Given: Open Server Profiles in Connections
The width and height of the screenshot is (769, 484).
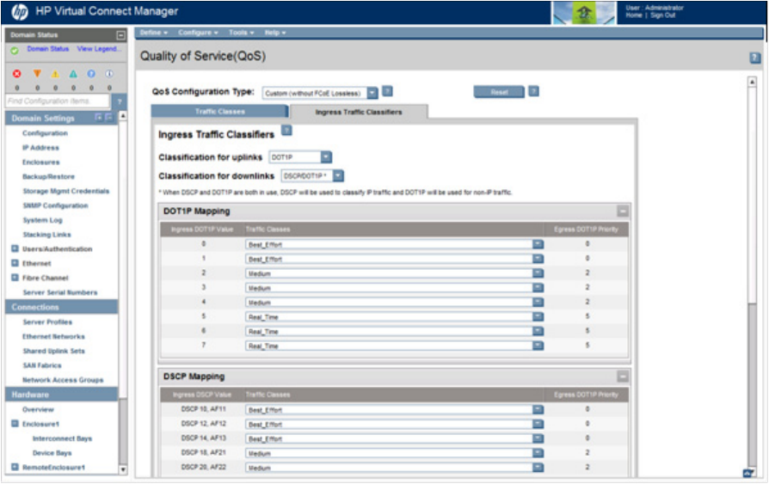Looking at the screenshot, I should [x=47, y=322].
